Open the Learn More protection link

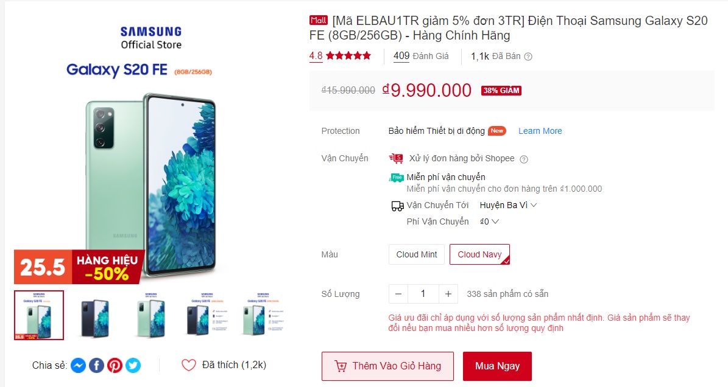click(540, 131)
